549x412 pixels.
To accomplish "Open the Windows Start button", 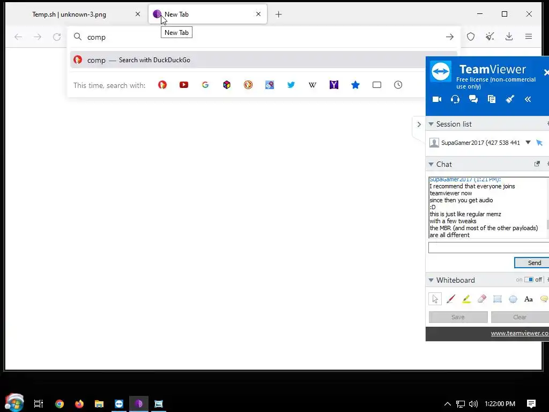I will click(14, 403).
